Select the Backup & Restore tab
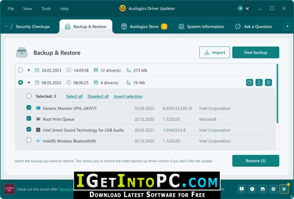294x199 pixels. pyautogui.click(x=86, y=26)
